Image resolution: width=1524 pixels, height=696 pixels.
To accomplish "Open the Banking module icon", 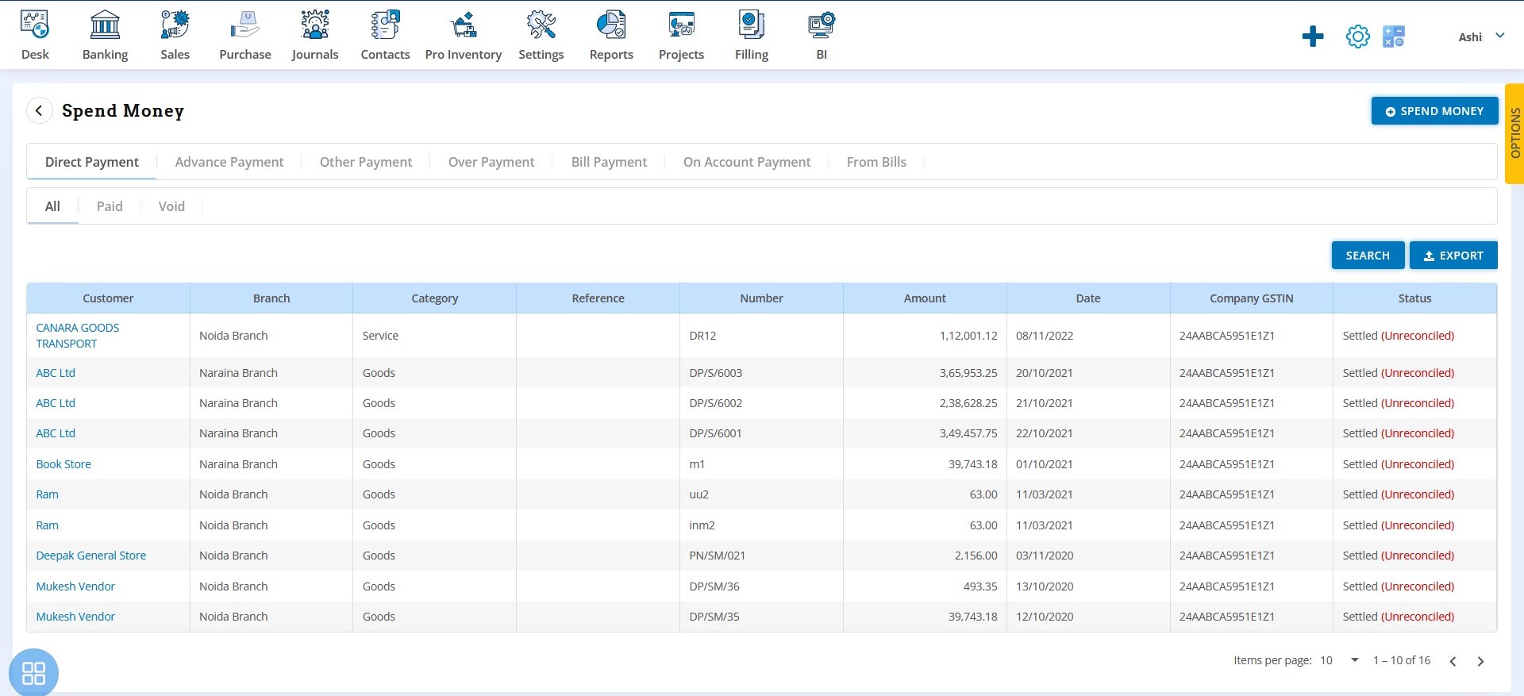I will (x=105, y=25).
